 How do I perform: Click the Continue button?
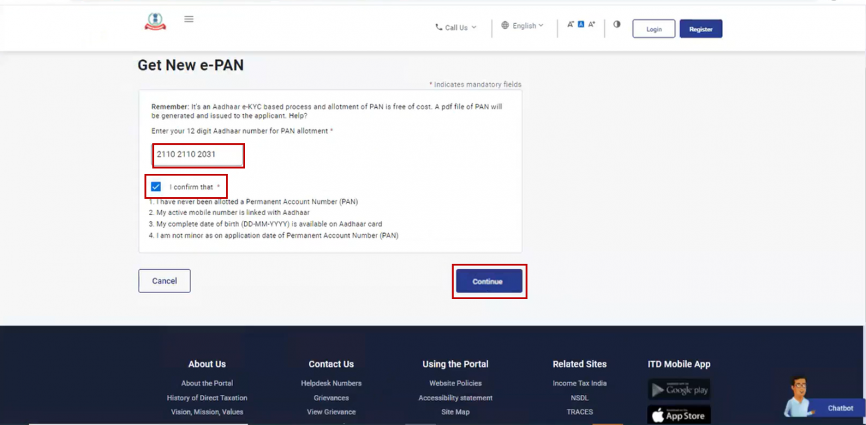489,281
